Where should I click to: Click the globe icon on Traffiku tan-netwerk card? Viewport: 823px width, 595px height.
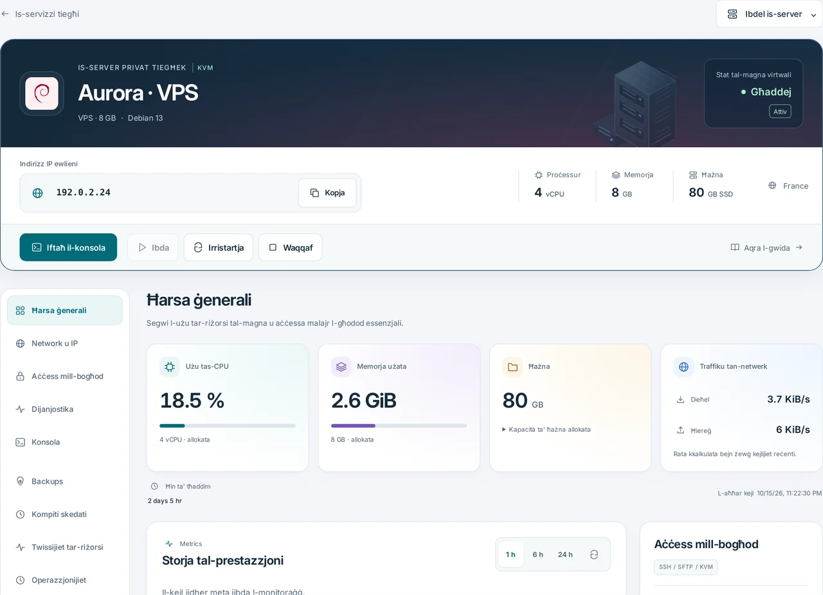click(x=684, y=367)
